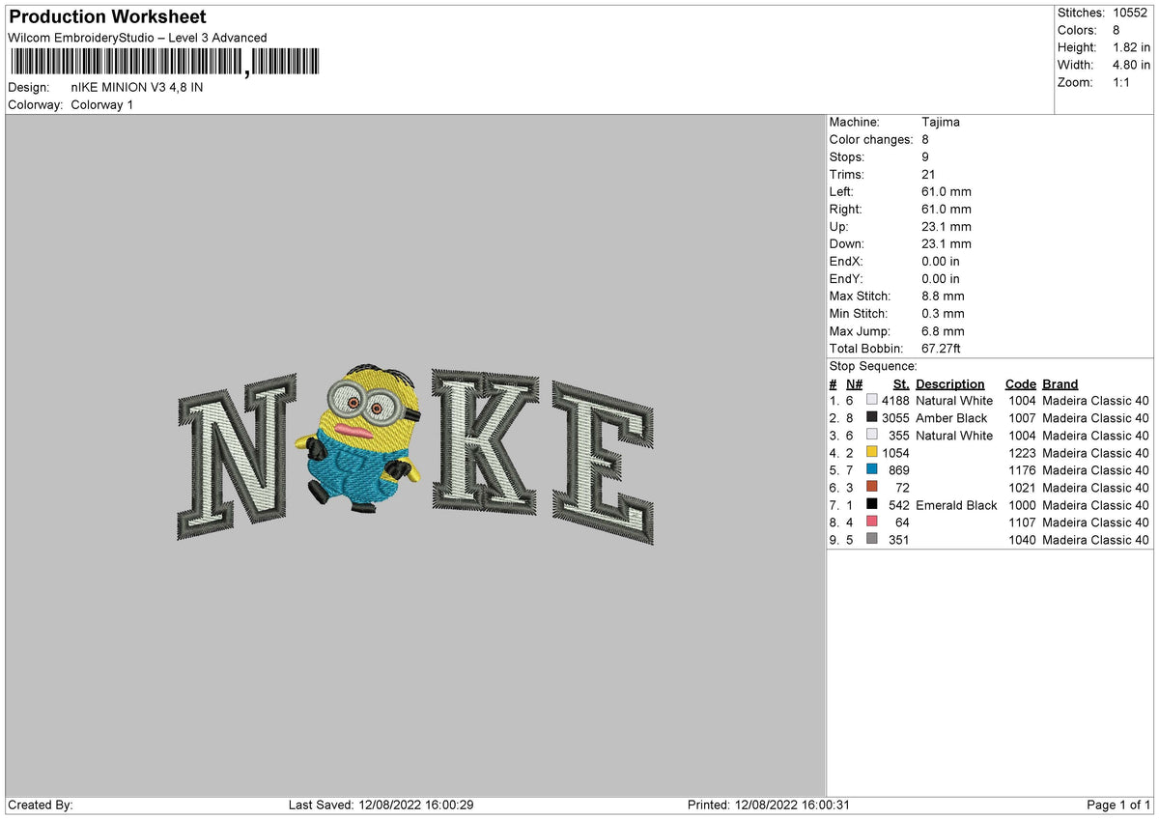
Task: Click the St. column header
Action: pyautogui.click(x=900, y=383)
